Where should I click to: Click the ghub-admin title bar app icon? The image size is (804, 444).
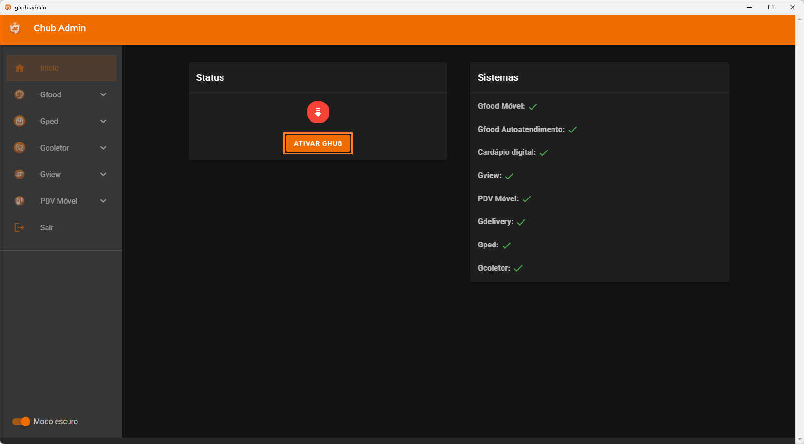click(8, 7)
